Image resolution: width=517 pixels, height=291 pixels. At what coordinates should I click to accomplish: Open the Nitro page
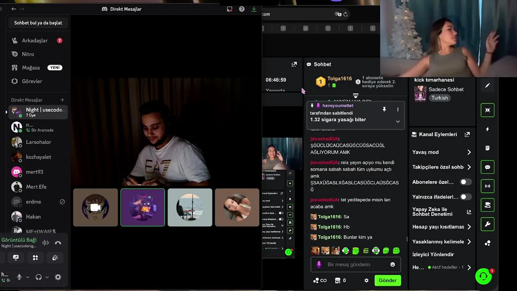pyautogui.click(x=37, y=54)
